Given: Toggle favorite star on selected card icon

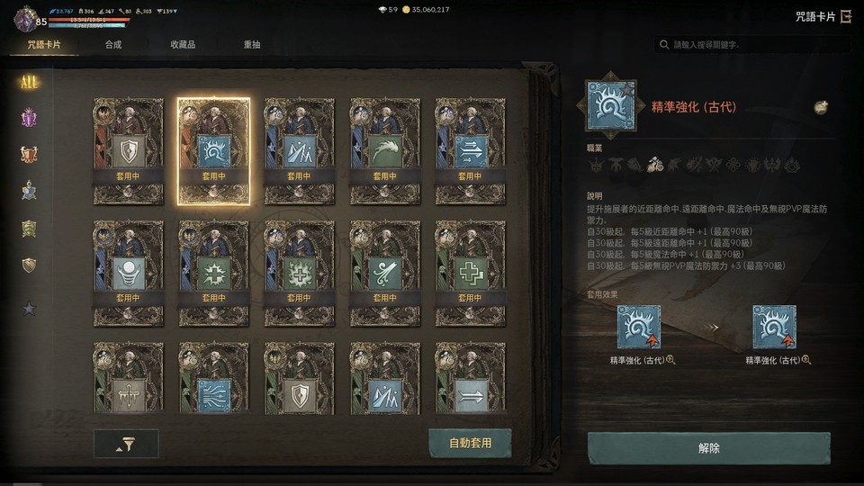Looking at the screenshot, I should [x=627, y=89].
